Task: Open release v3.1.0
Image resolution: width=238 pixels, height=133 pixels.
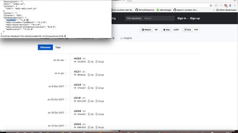Action: [77, 98]
